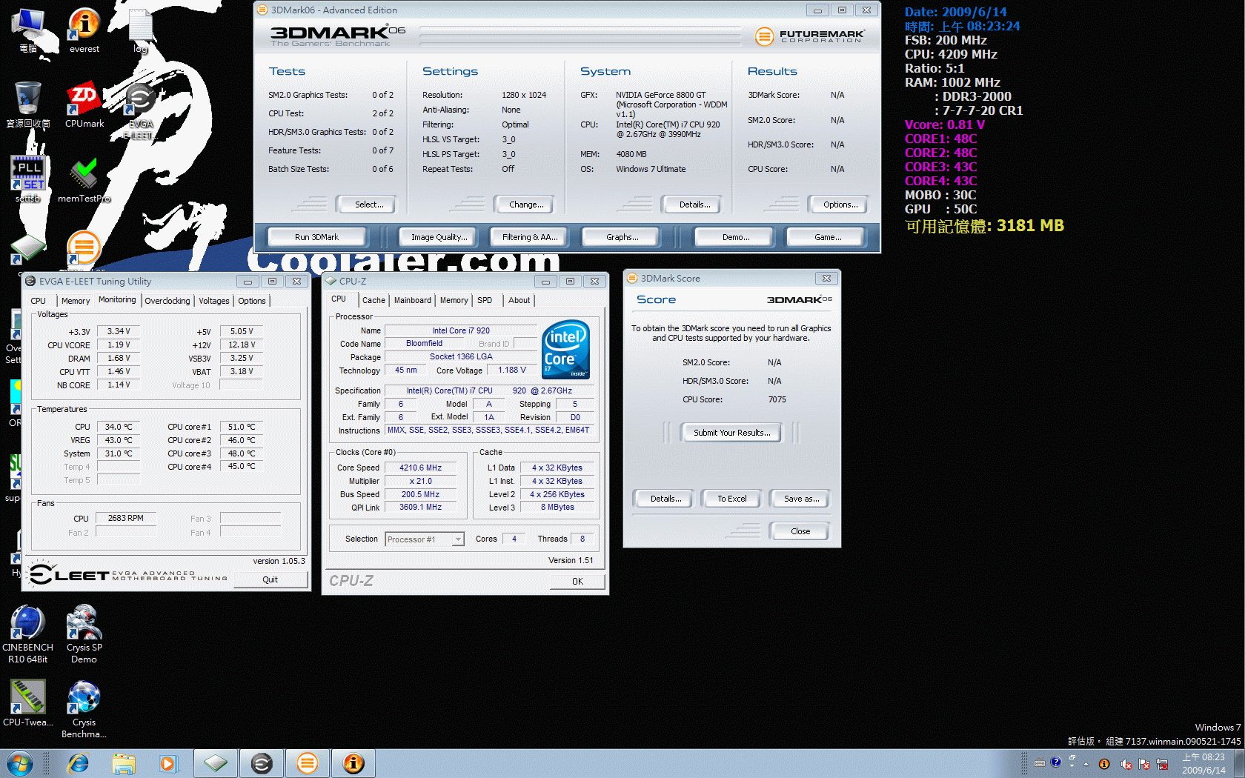
Task: Open the Overclocking tab in E-LEET
Action: [167, 301]
